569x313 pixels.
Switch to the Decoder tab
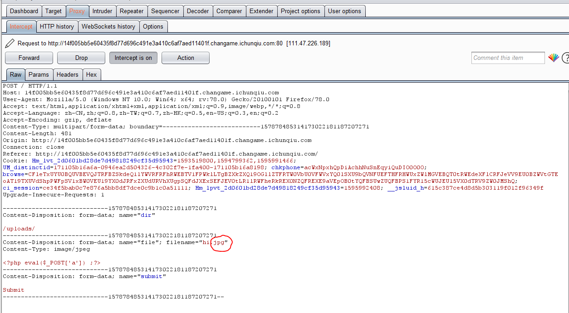click(x=198, y=11)
